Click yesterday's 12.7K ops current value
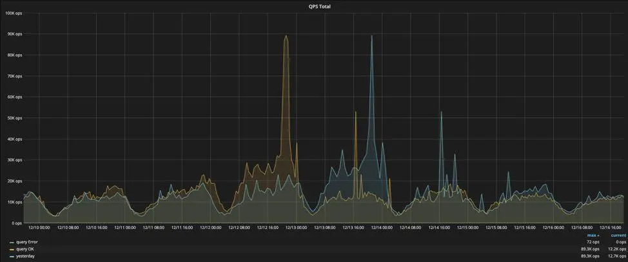Screen dimensions: 628x262 [618, 256]
